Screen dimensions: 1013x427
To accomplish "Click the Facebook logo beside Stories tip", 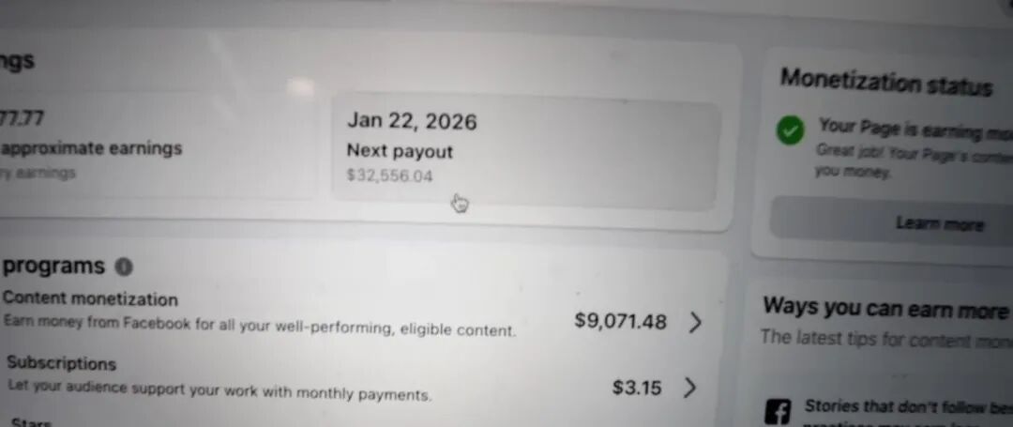I will 778,411.
